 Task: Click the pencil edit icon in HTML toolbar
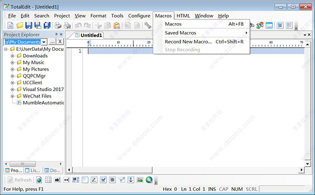94,180
